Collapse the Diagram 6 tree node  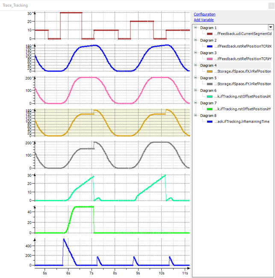(195, 90)
